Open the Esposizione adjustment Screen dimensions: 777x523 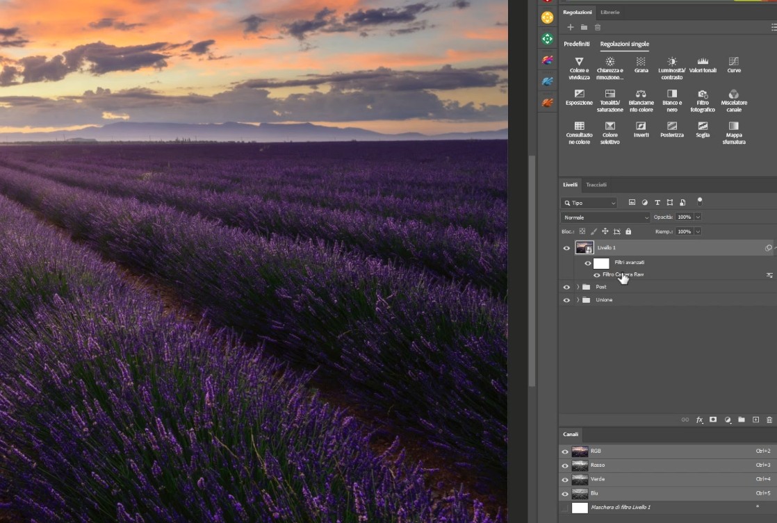(579, 94)
